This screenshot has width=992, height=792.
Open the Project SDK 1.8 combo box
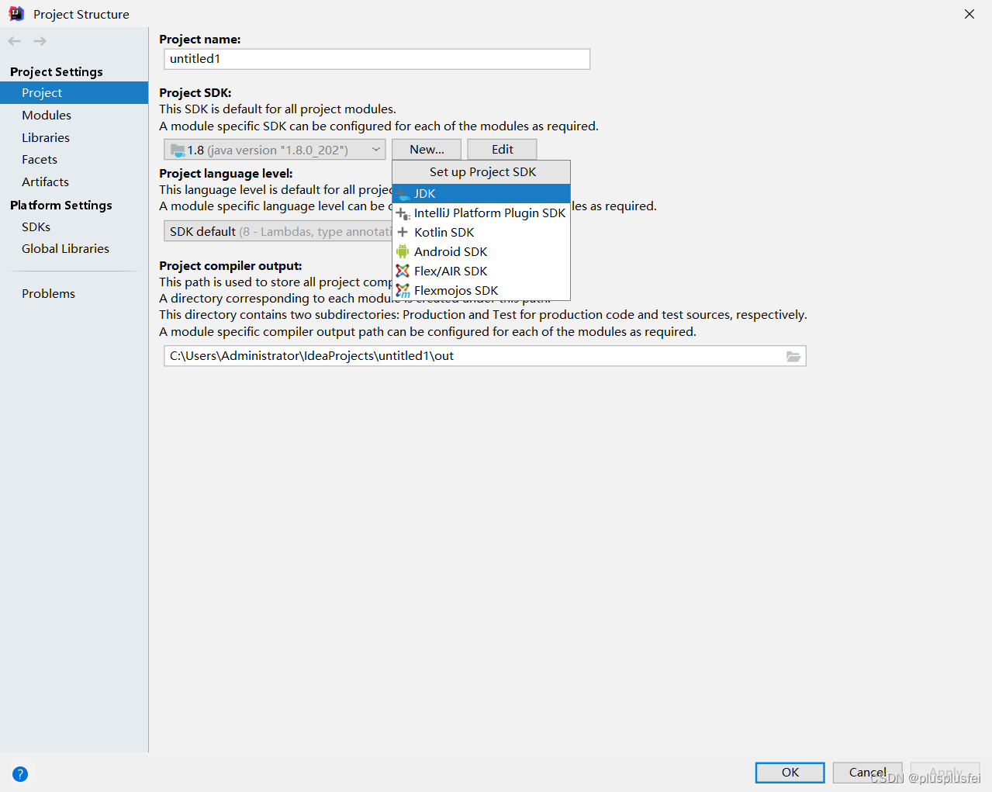(275, 150)
